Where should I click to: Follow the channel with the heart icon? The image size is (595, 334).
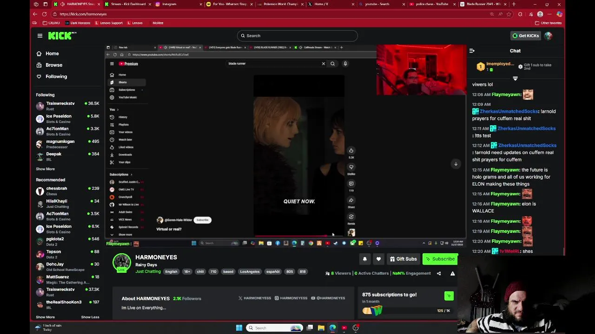[378, 259]
